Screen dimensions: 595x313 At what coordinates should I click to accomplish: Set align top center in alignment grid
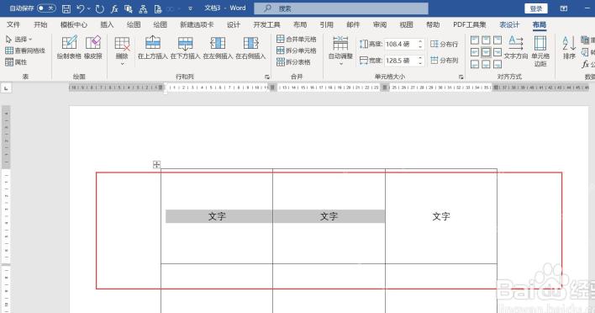tap(486, 40)
